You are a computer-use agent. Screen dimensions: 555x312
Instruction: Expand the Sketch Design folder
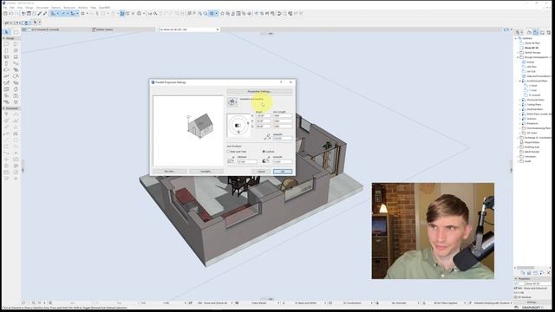(518, 52)
